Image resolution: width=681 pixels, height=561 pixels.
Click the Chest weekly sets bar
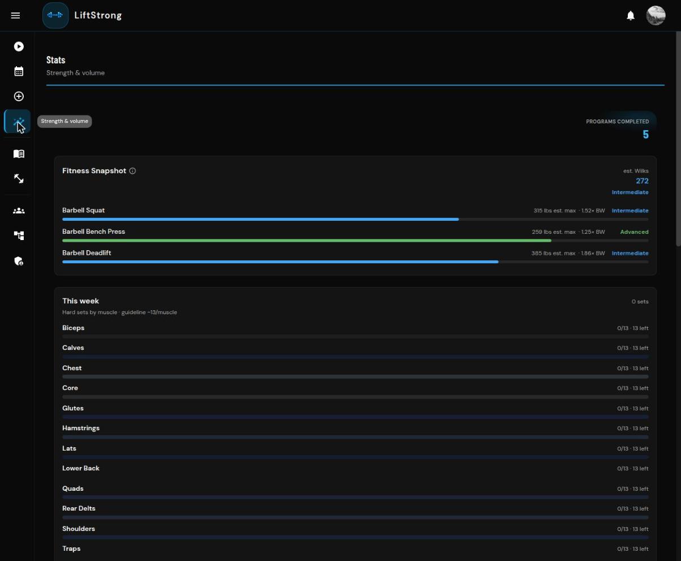click(x=355, y=376)
